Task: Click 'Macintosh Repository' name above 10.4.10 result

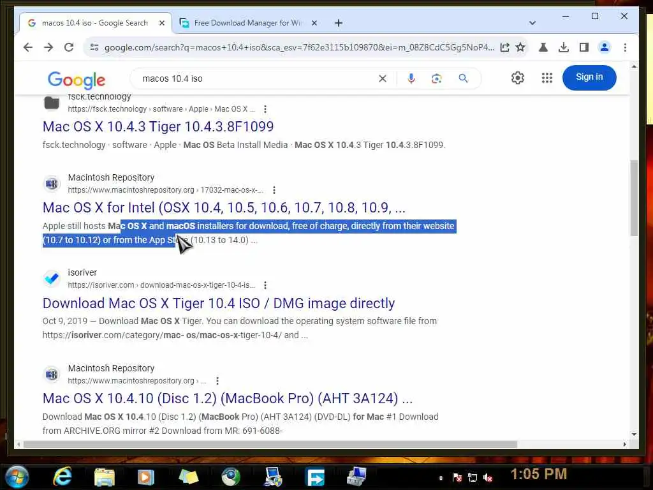Action: click(111, 368)
